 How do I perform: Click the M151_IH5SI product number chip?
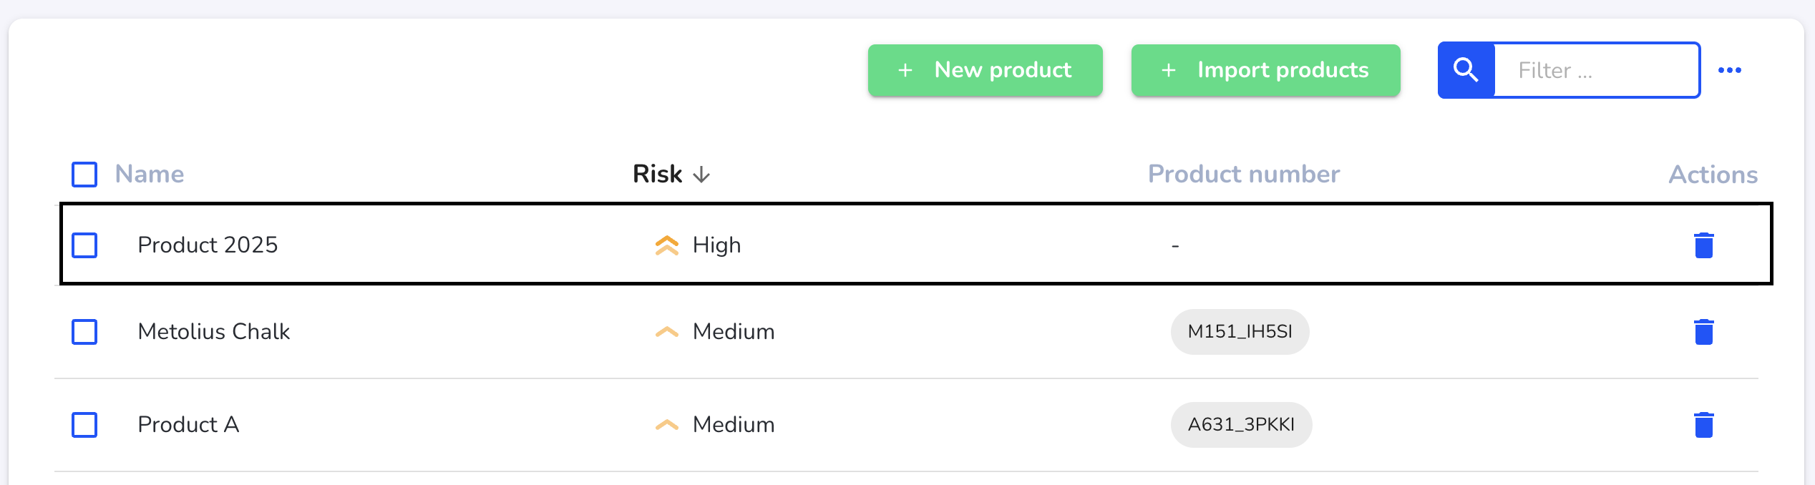(1240, 332)
